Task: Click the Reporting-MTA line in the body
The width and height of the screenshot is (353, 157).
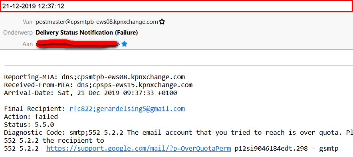Action: [x=94, y=77]
